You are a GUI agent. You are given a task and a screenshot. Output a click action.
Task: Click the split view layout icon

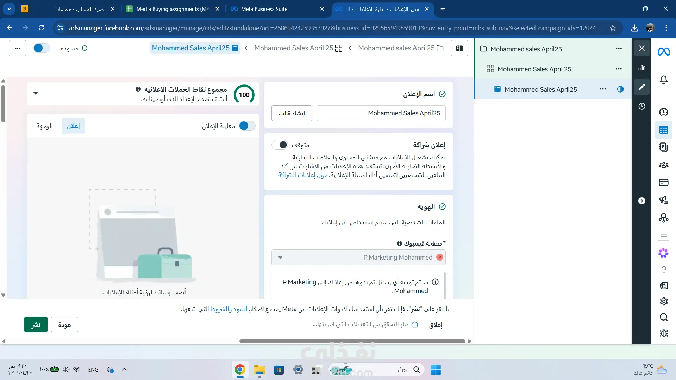[459, 48]
